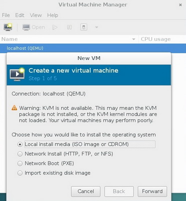Image resolution: width=186 pixels, height=201 pixels.
Task: Expand the shutdown options dropdown arrow
Action: (97, 27)
